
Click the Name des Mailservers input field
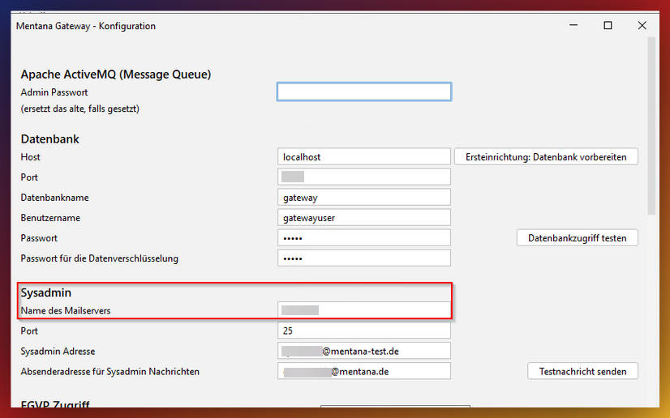364,310
